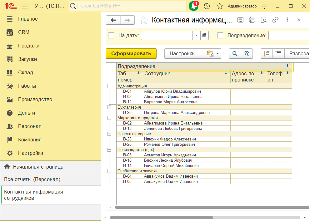Open the Продажи section
Image resolution: width=310 pixels, height=221 pixels.
(29, 46)
